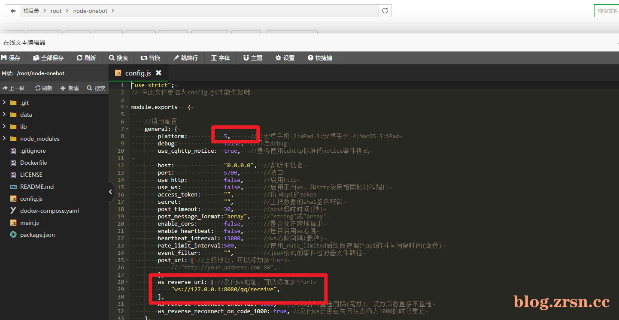
Task: Collapse the sidebar panel with arrow handle
Action: (x=111, y=192)
